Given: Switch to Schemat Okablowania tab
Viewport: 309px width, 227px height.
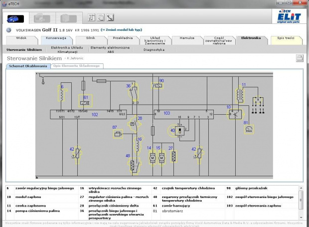Looking at the screenshot, I should (x=28, y=66).
